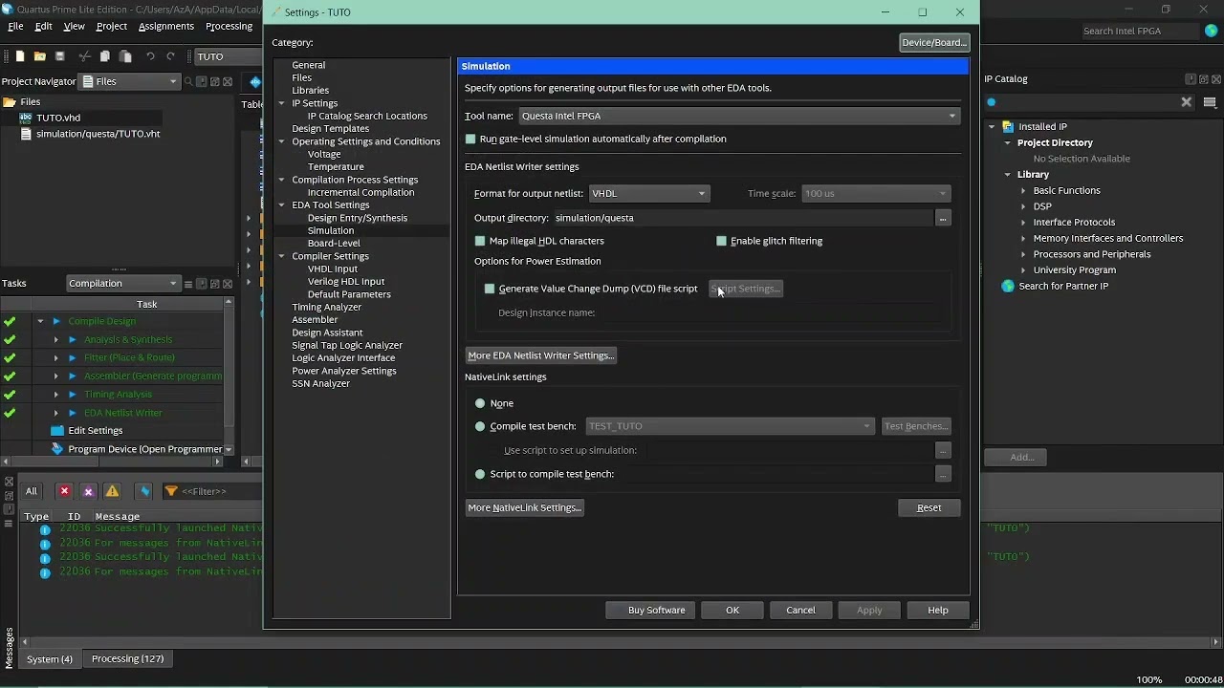Open the Tool name dropdown
1224x688 pixels.
point(738,116)
